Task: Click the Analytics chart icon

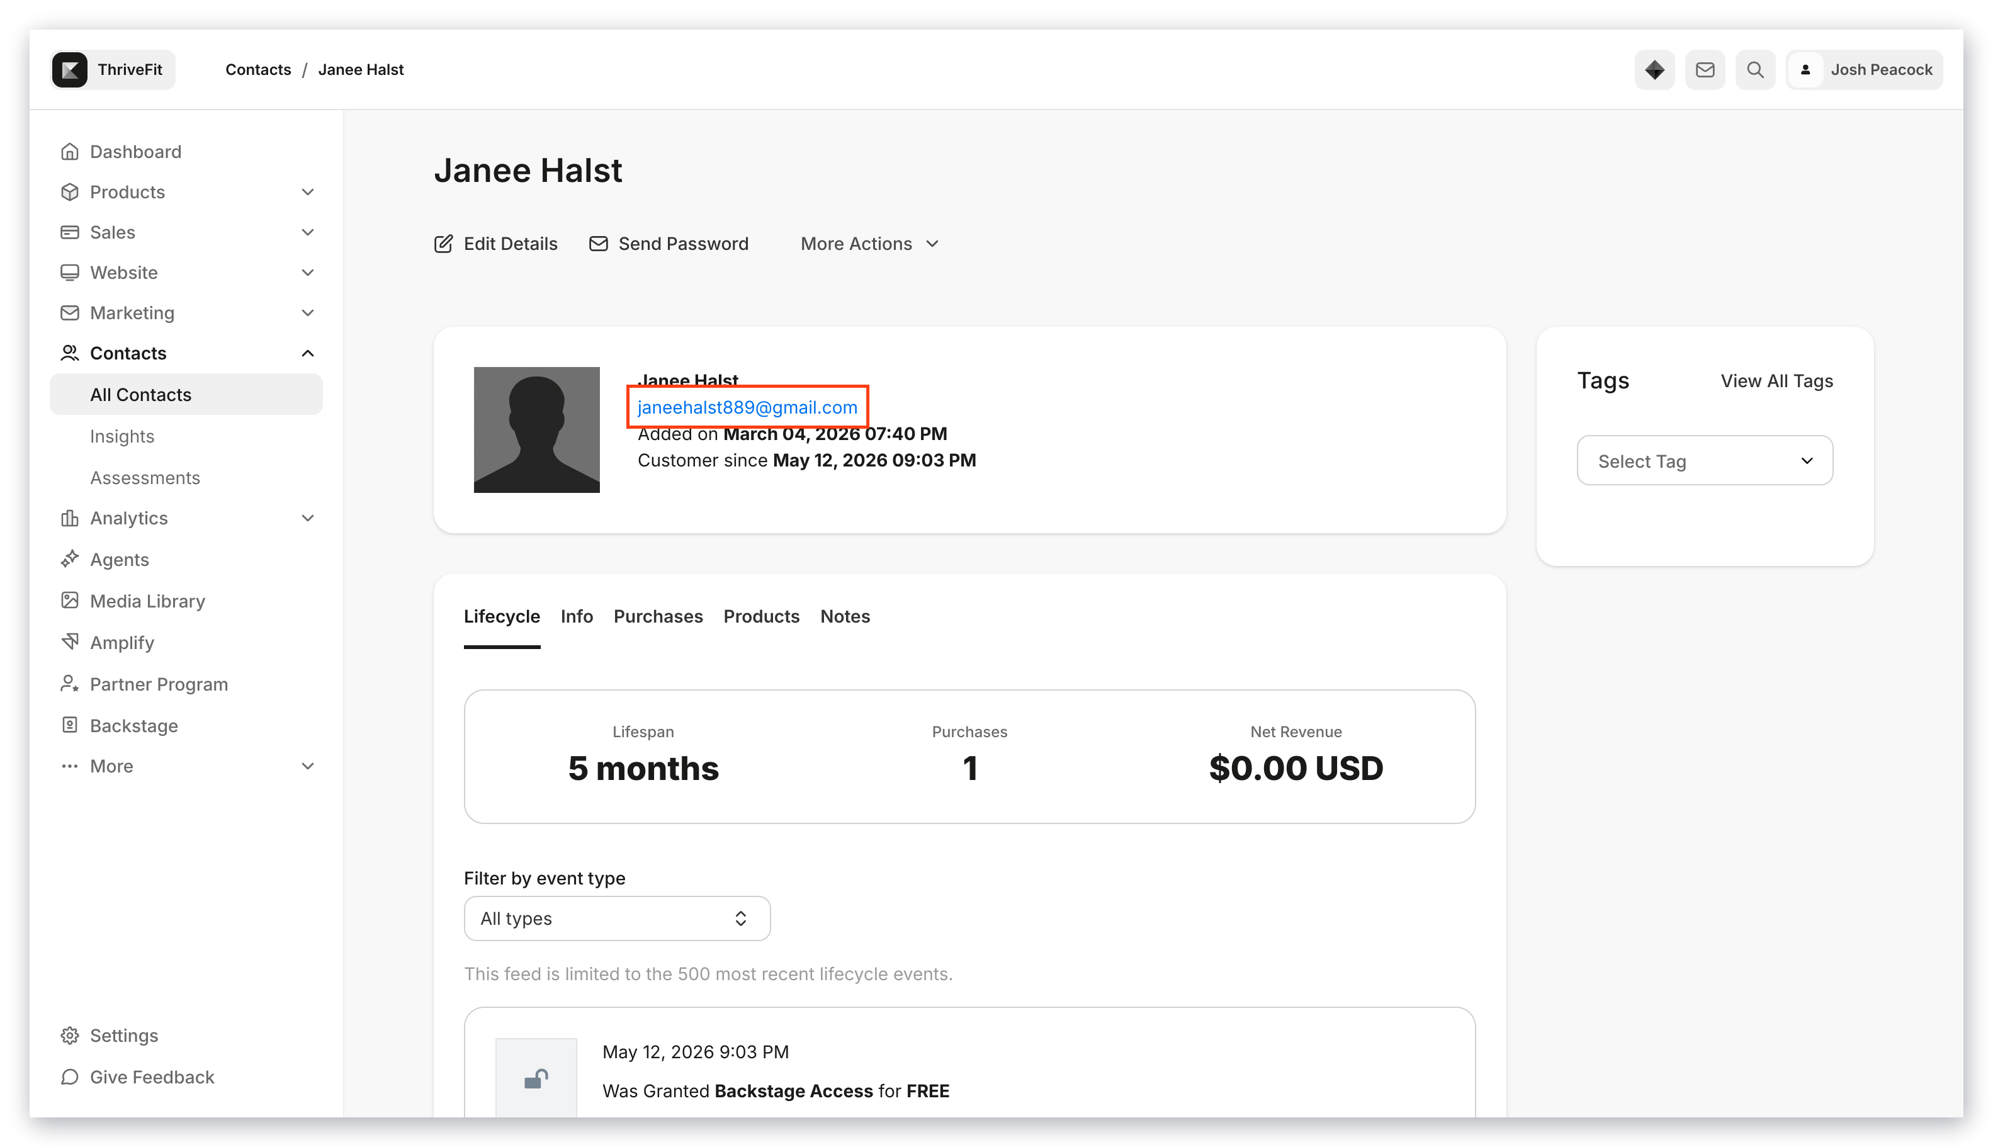Action: pyautogui.click(x=69, y=517)
